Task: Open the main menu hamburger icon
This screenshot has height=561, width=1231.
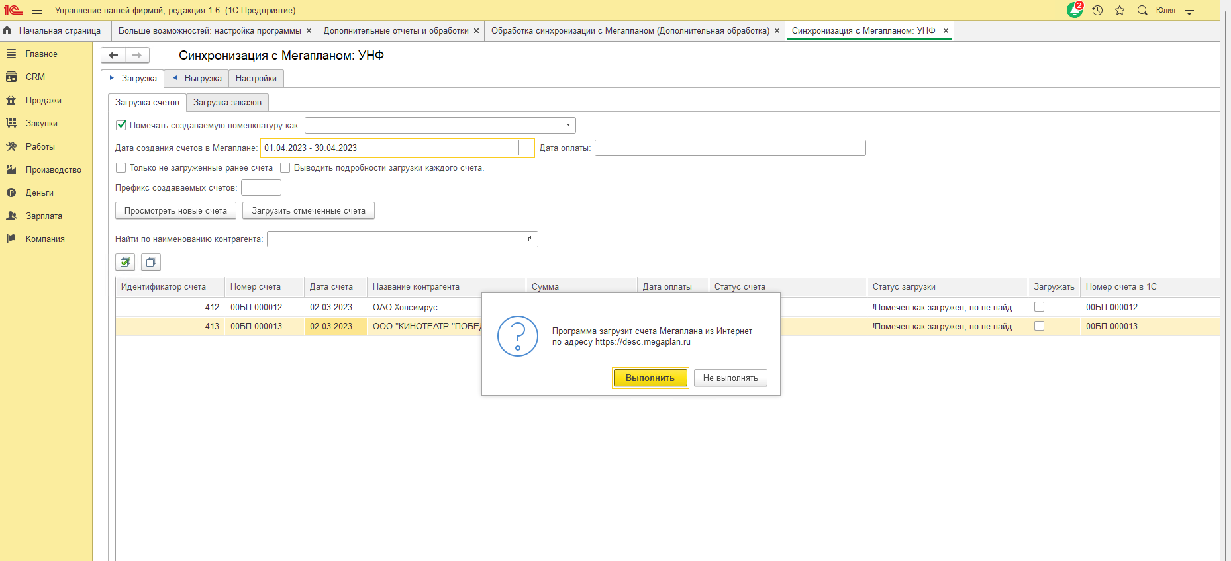Action: pos(37,11)
